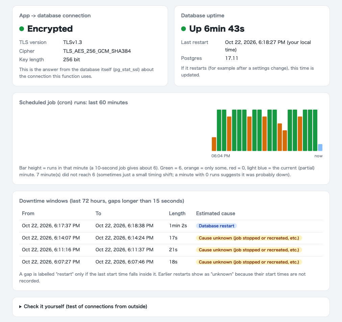Click the 06:04 PM chart axis label
The image size is (342, 322).
coord(221,156)
